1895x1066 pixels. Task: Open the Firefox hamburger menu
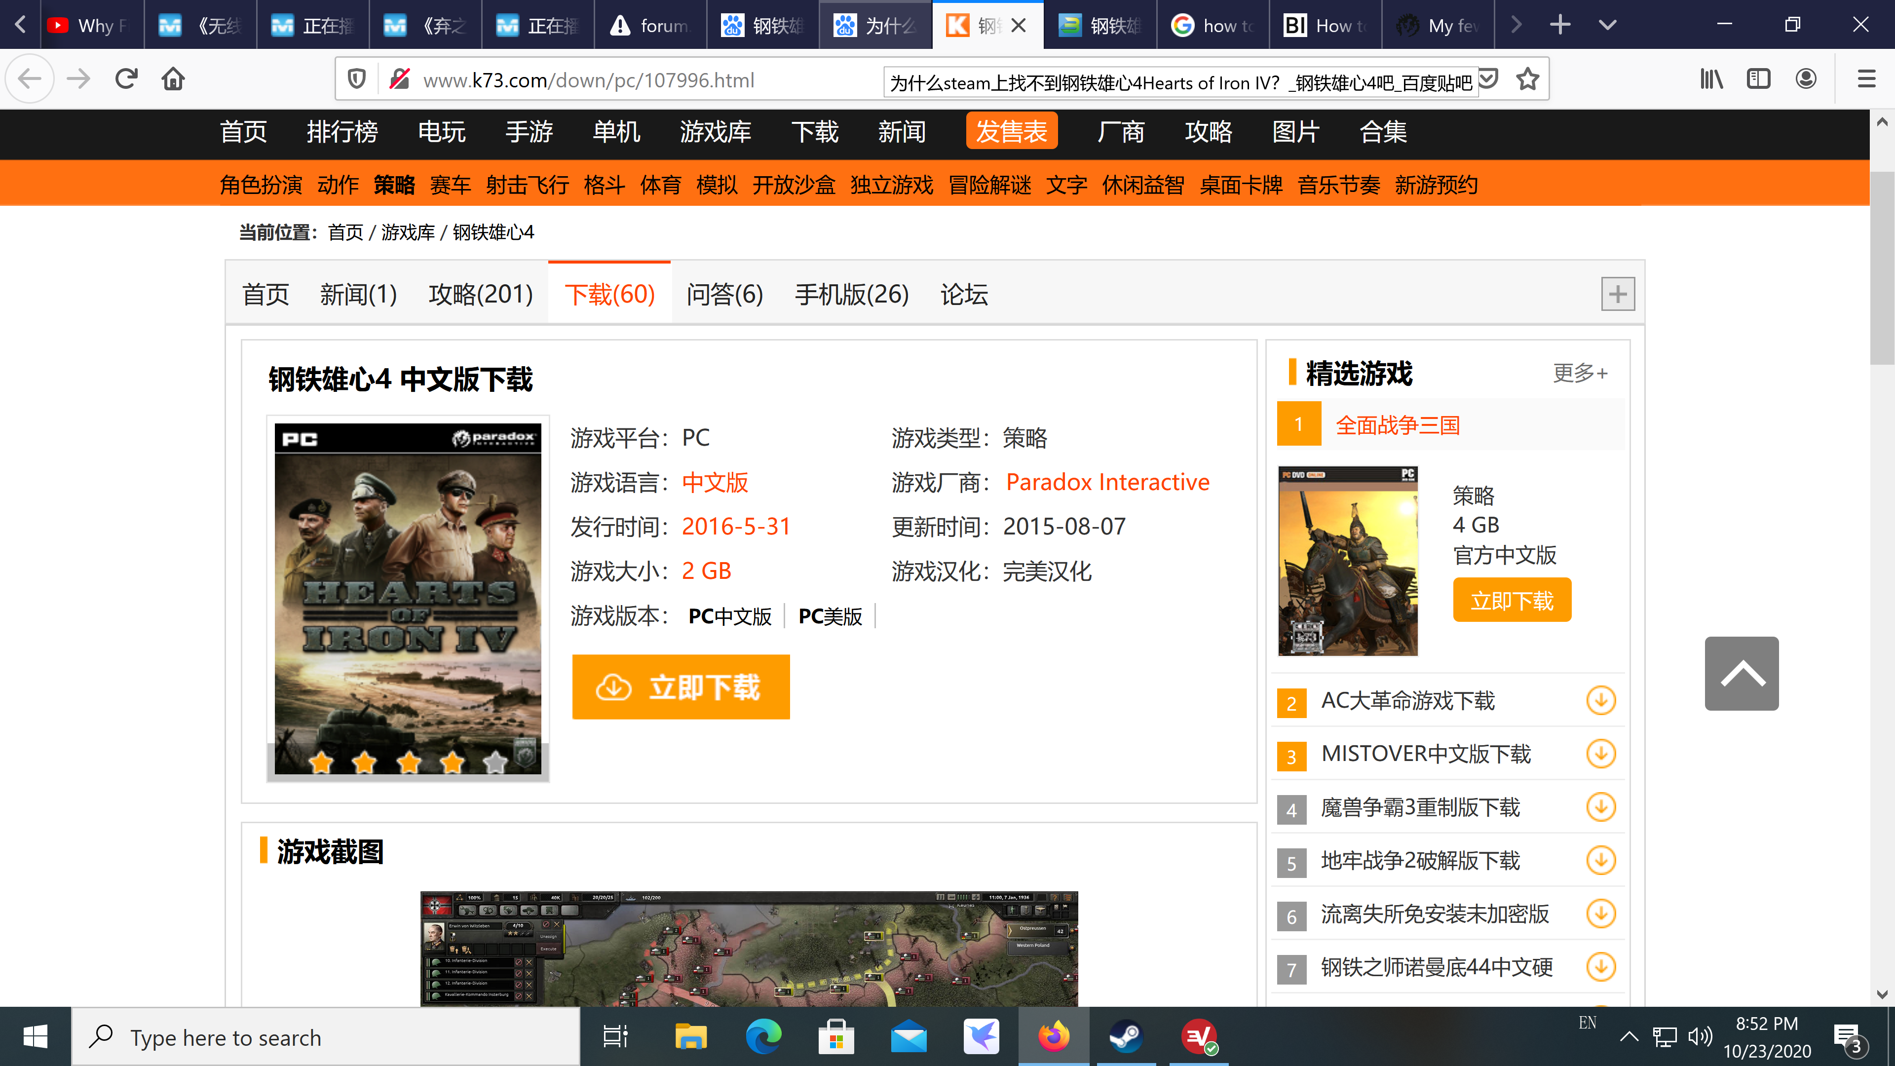point(1866,79)
